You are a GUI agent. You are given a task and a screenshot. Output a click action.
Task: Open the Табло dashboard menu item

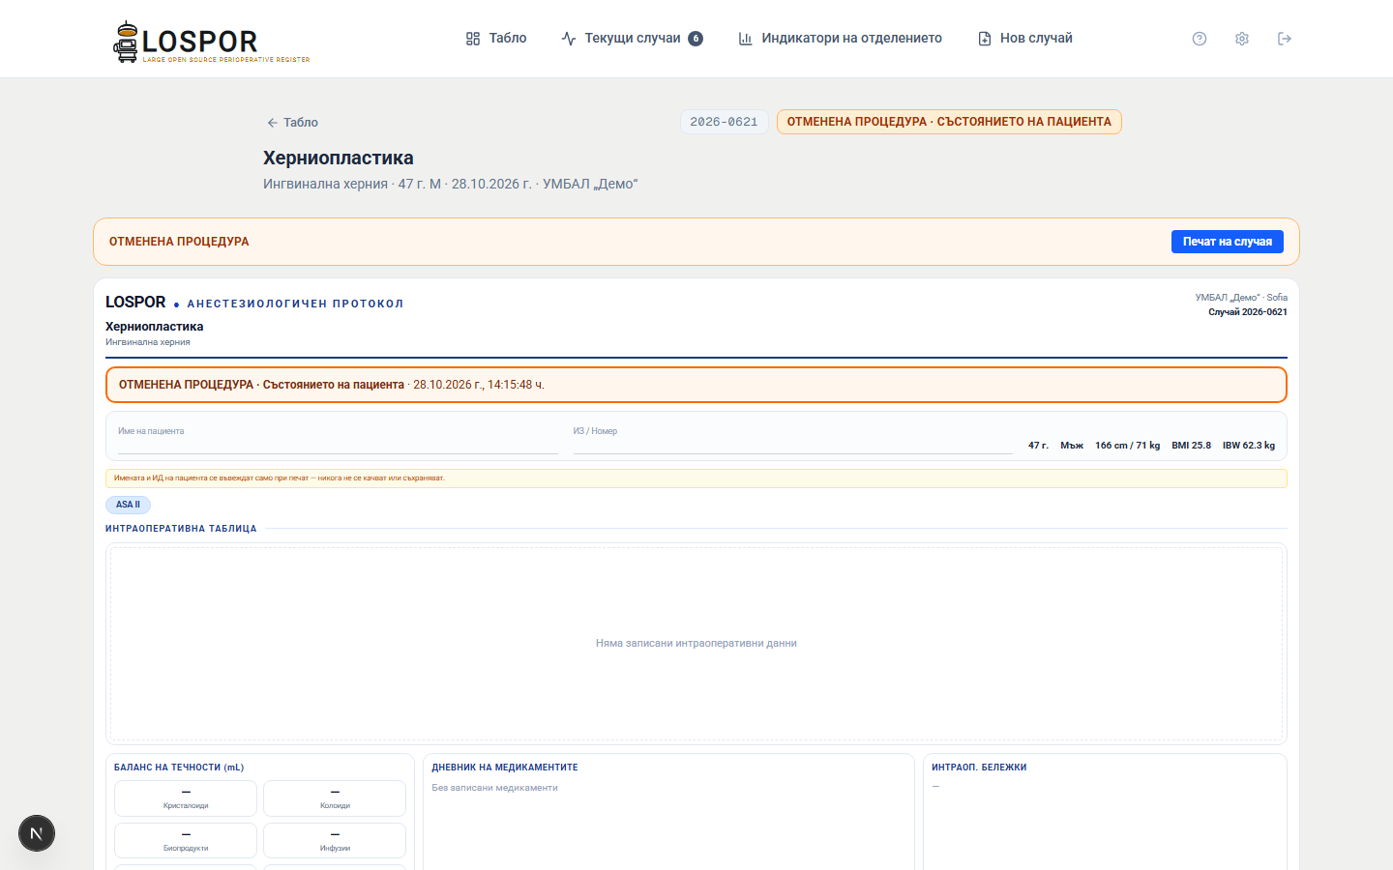[x=496, y=39]
